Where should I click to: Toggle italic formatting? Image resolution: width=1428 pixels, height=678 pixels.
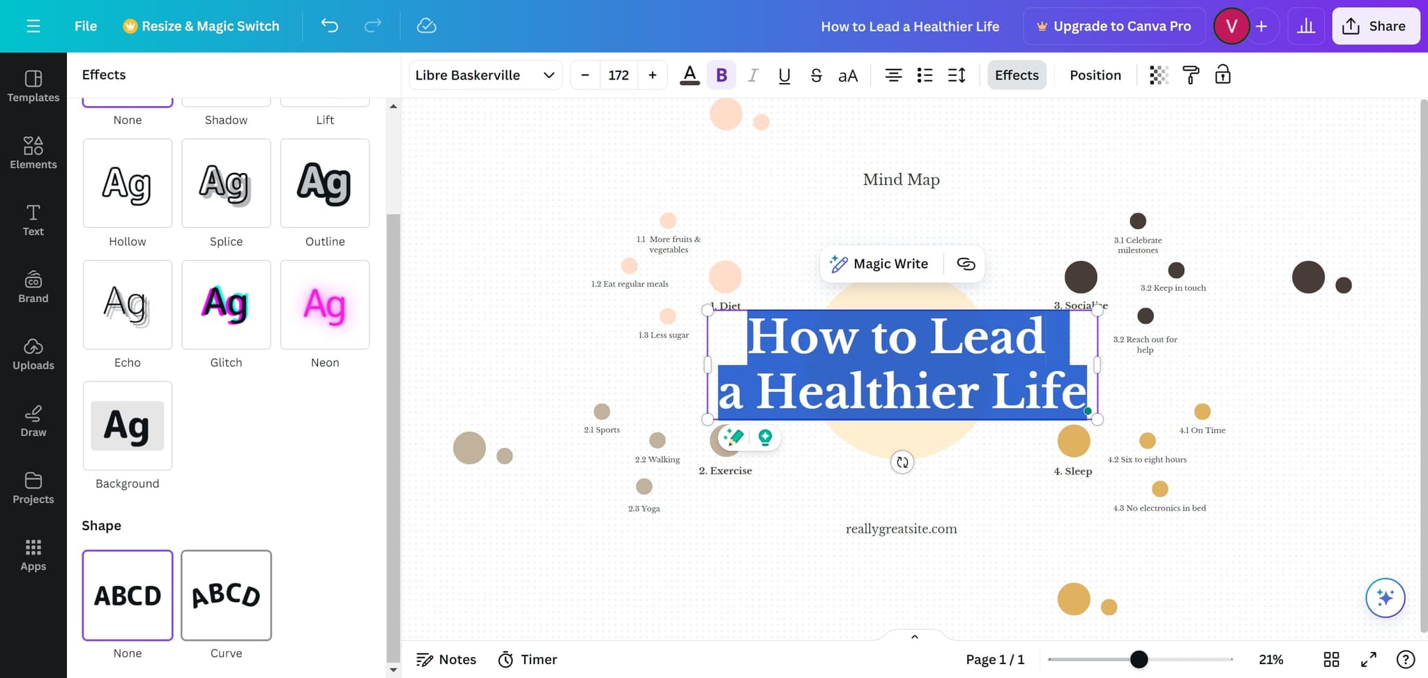(752, 75)
